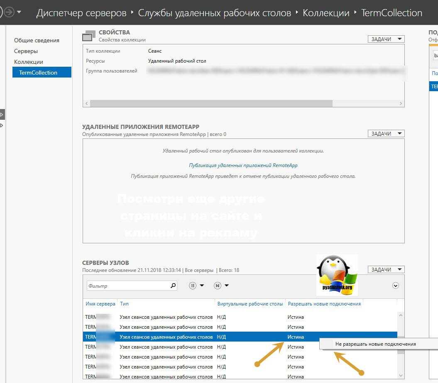Screen dimensions: 438x383
Task: Expand the host servers filter chevron
Action: [x=395, y=286]
